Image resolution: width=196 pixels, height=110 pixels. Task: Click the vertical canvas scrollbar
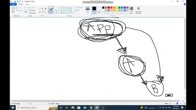pos(185,54)
